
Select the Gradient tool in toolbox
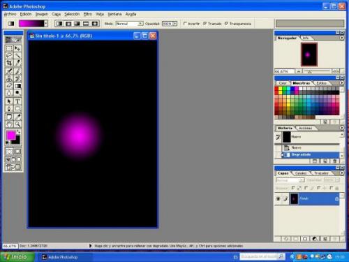[17, 86]
